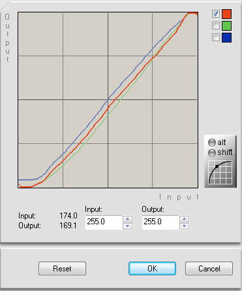The width and height of the screenshot is (242, 291).
Task: Uncheck the red channel checkbox
Action: (x=216, y=14)
